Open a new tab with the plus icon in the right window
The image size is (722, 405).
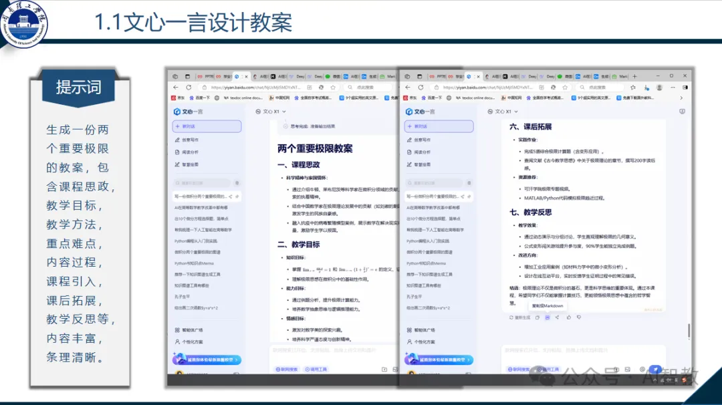[x=634, y=76]
